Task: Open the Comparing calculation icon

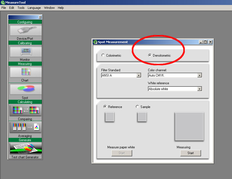Action: coord(26,110)
